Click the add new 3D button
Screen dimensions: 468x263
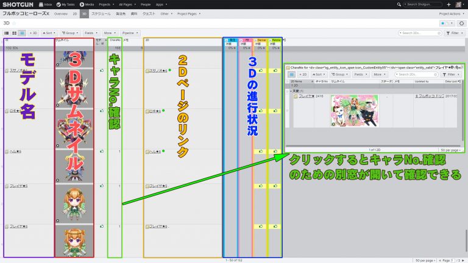click(34, 33)
